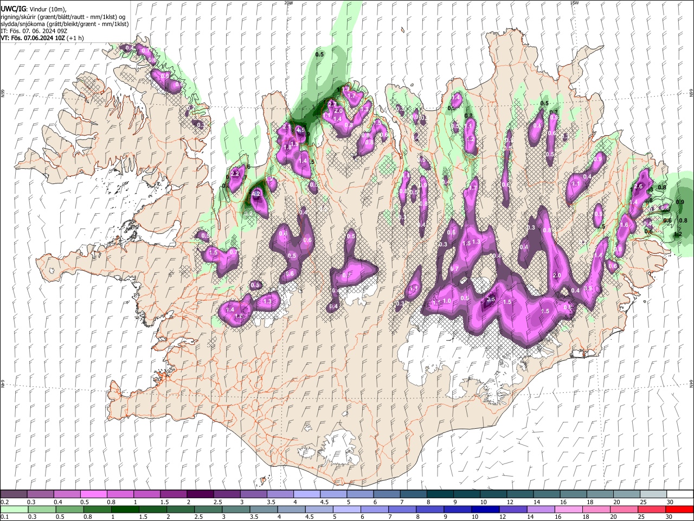
Task: Select upper scale swatch between 6 and 7
Action: point(387,494)
